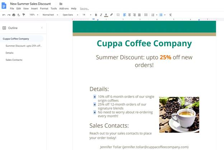This screenshot has width=224, height=150.
Task: Click the Undo icon in toolbar
Action: pyautogui.click(x=4, y=15)
